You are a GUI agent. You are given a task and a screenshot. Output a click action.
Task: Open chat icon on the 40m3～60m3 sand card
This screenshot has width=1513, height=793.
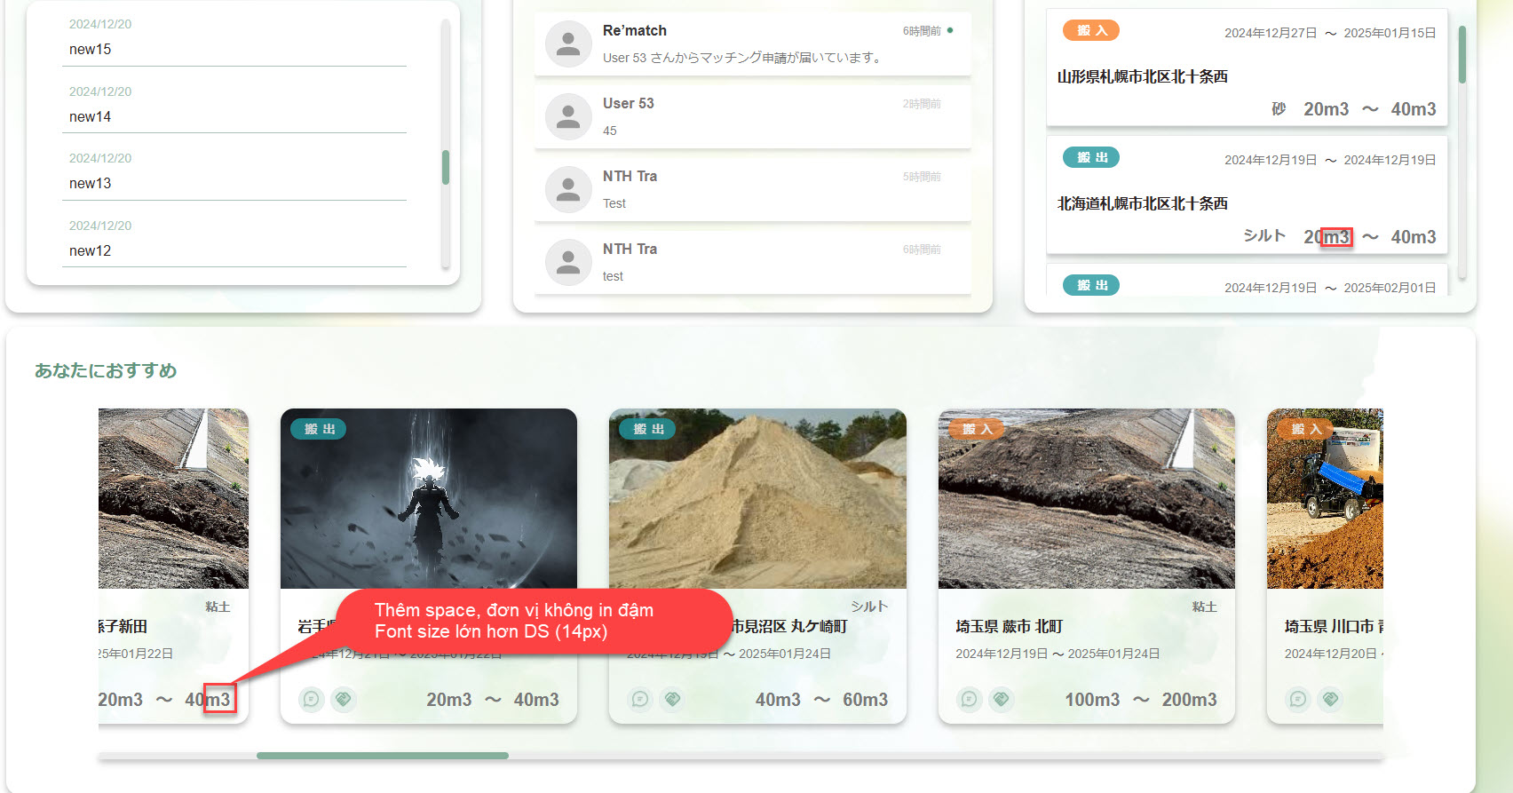pyautogui.click(x=640, y=699)
